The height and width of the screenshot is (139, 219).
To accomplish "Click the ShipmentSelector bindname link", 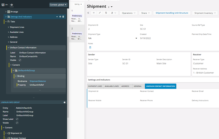I will [x=38, y=81].
